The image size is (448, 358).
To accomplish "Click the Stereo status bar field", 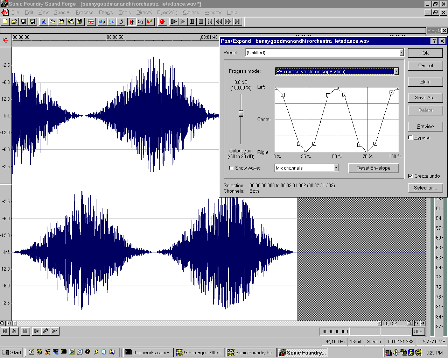I will [374, 342].
